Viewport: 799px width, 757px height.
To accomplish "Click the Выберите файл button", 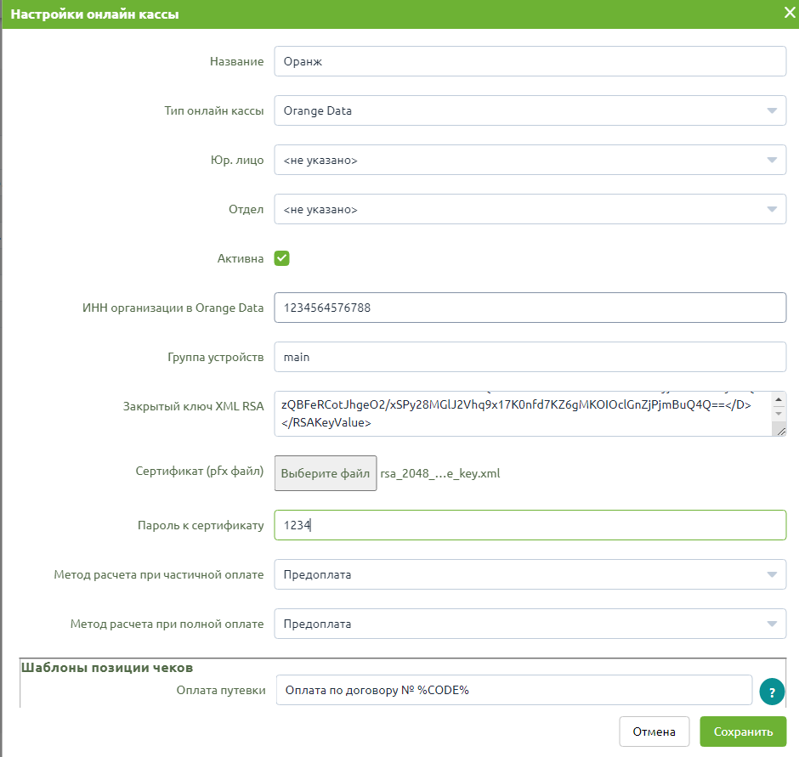I will pyautogui.click(x=326, y=473).
